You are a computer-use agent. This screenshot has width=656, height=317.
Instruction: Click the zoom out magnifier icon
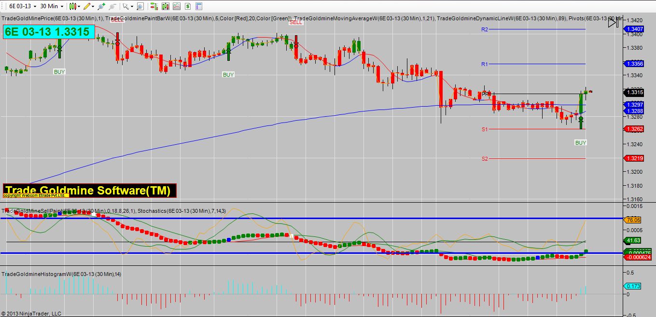click(x=112, y=6)
